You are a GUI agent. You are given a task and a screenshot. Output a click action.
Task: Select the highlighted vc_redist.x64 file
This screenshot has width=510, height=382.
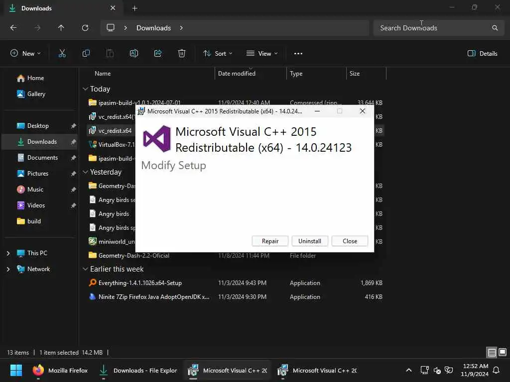[x=111, y=131]
